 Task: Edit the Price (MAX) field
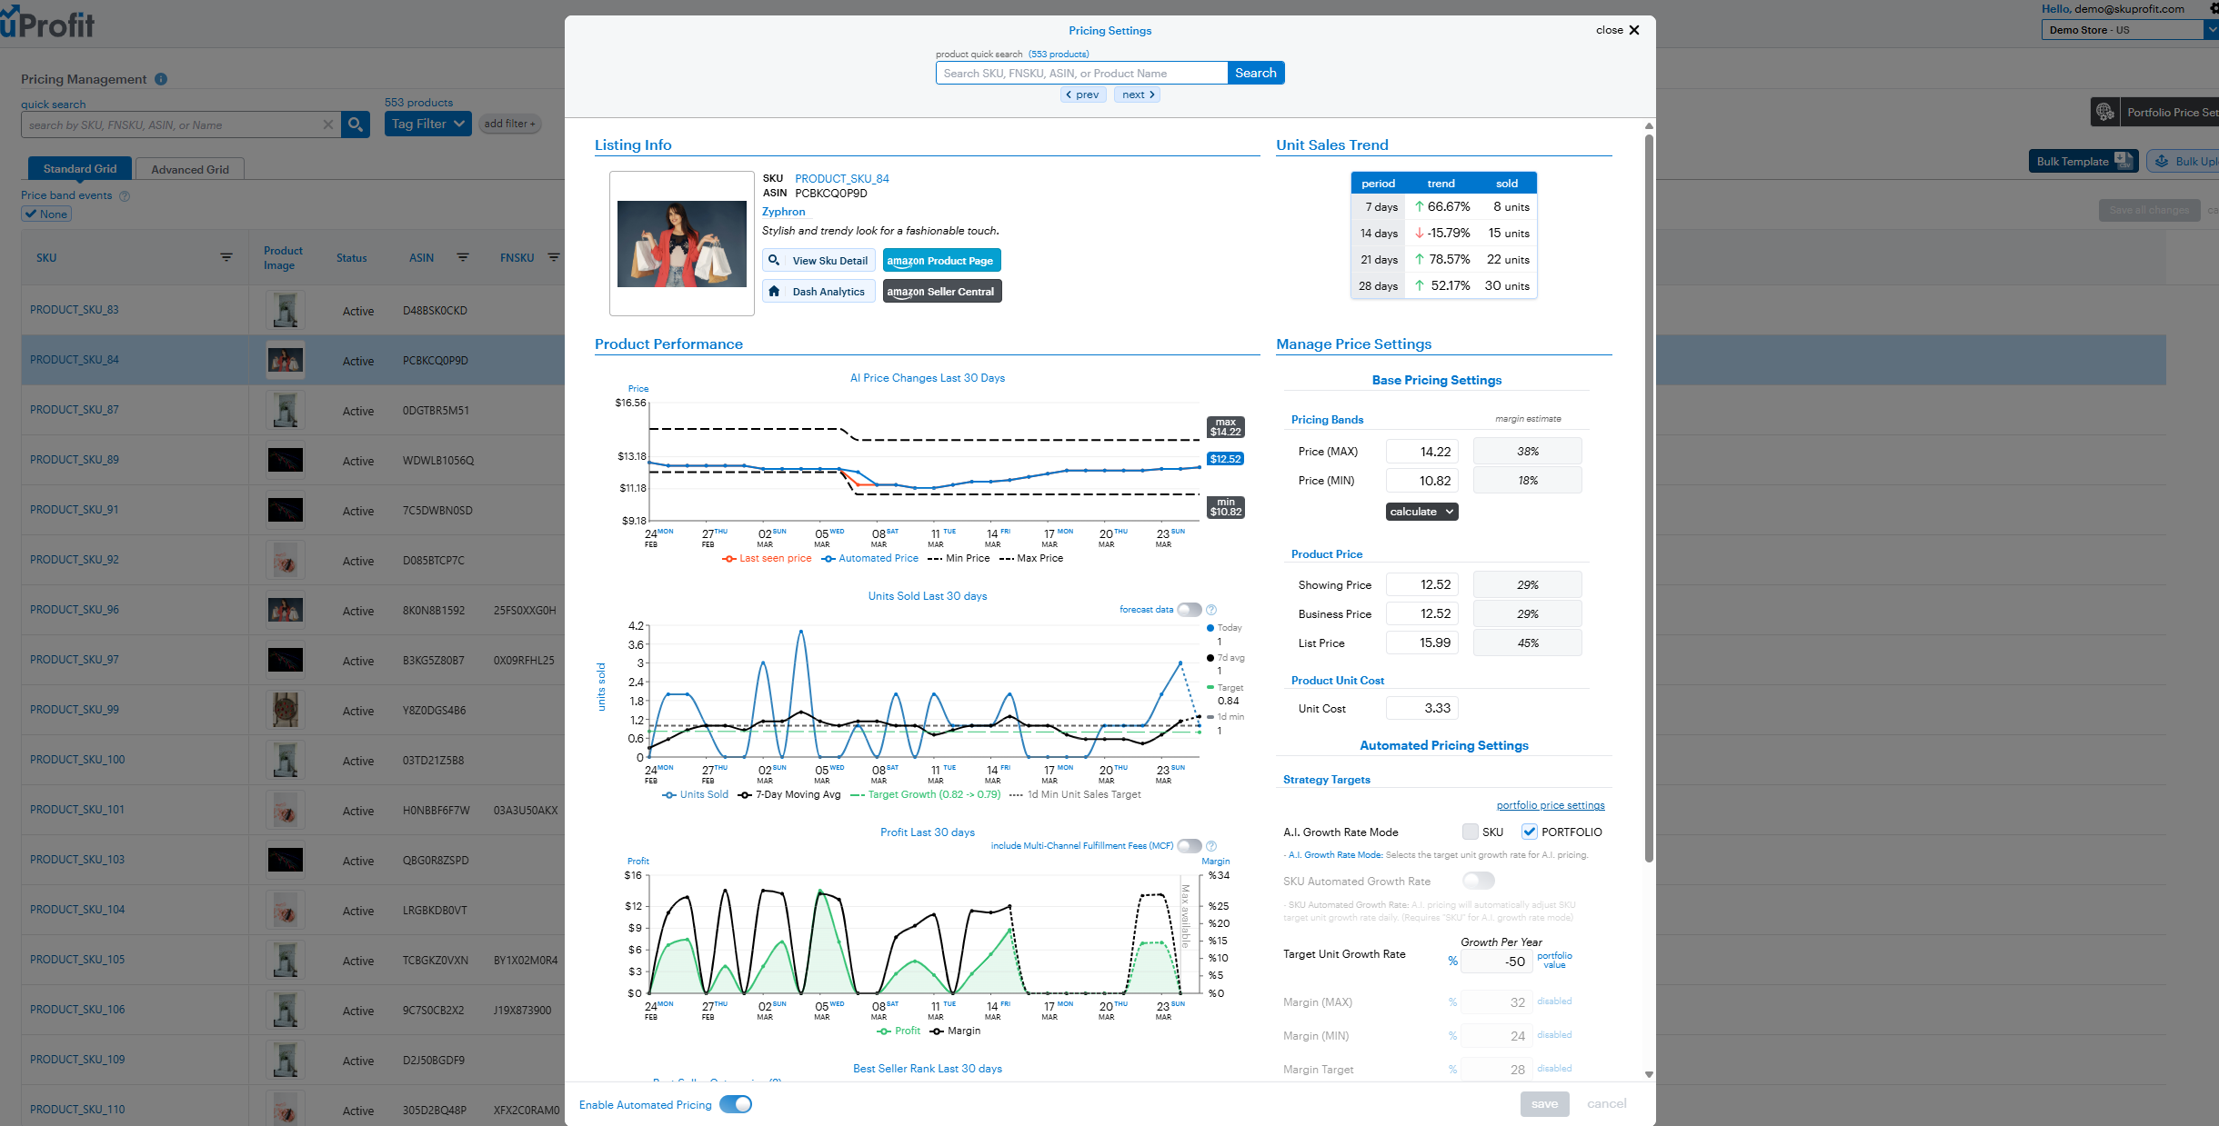[1422, 452]
